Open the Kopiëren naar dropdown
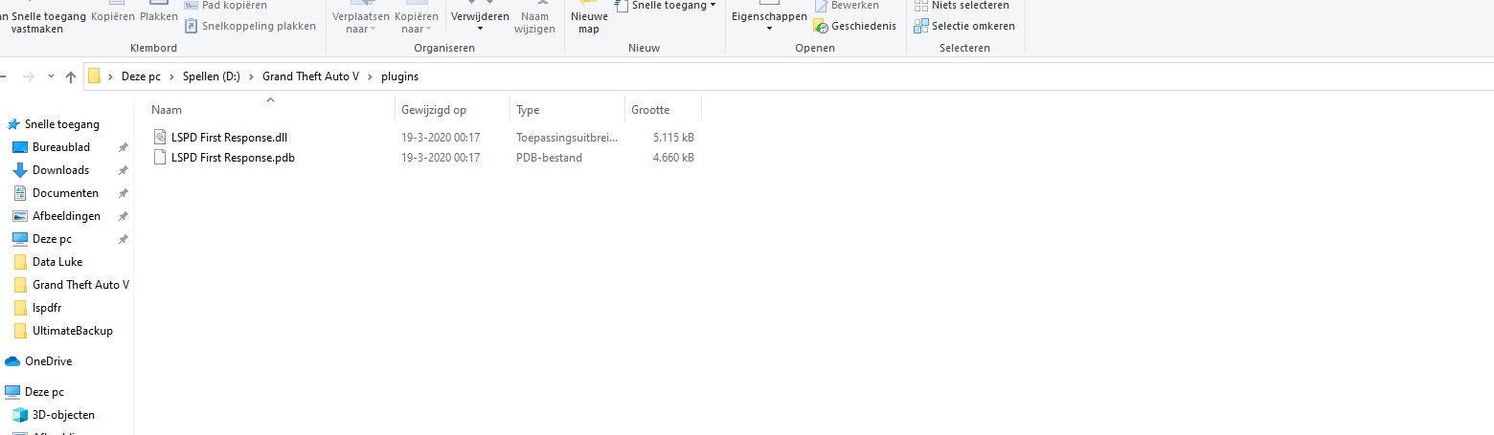 click(x=417, y=19)
